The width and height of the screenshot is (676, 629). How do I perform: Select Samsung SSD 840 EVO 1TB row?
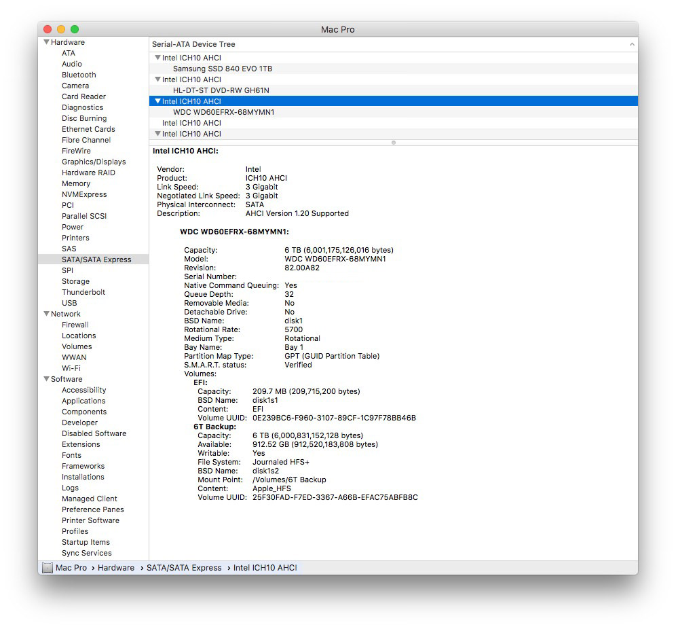[x=393, y=69]
